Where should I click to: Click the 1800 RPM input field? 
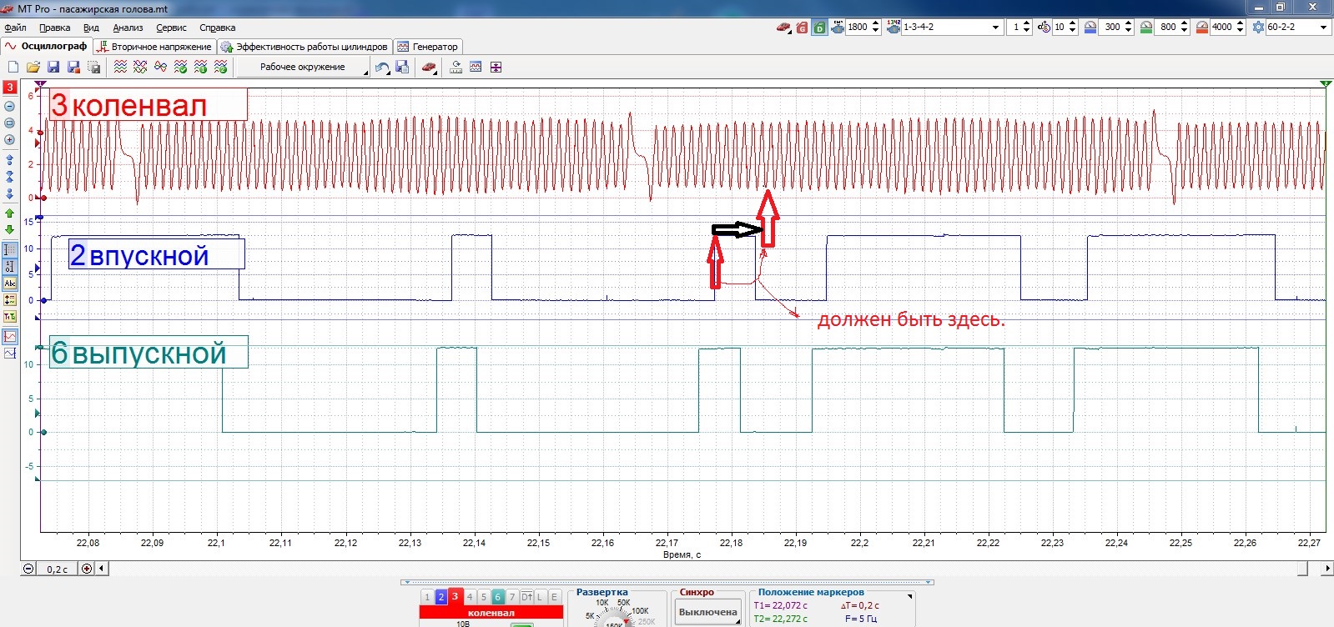pos(858,28)
